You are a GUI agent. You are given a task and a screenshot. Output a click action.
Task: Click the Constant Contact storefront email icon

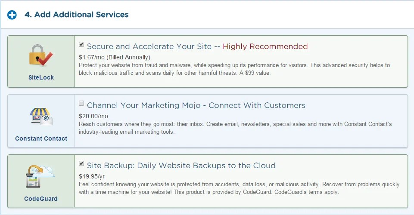click(41, 116)
